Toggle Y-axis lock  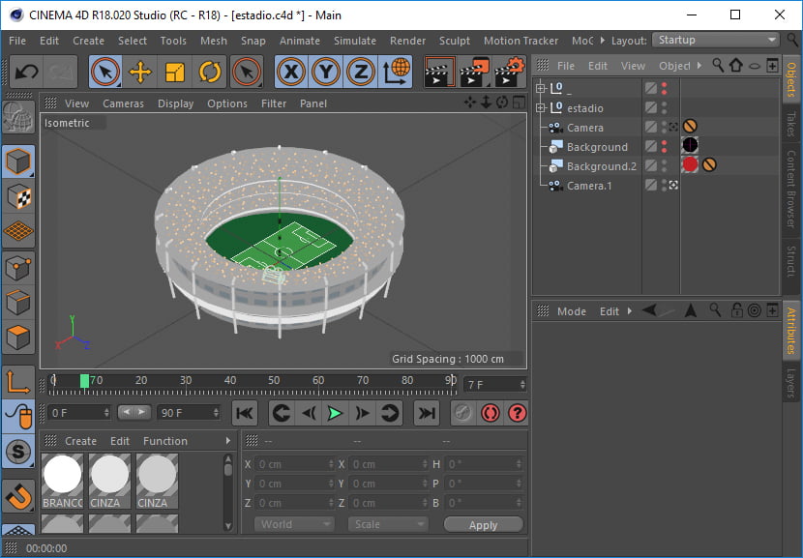(326, 72)
